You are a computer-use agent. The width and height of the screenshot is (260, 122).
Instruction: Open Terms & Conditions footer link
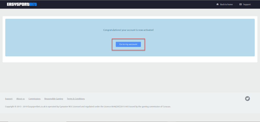point(76,99)
